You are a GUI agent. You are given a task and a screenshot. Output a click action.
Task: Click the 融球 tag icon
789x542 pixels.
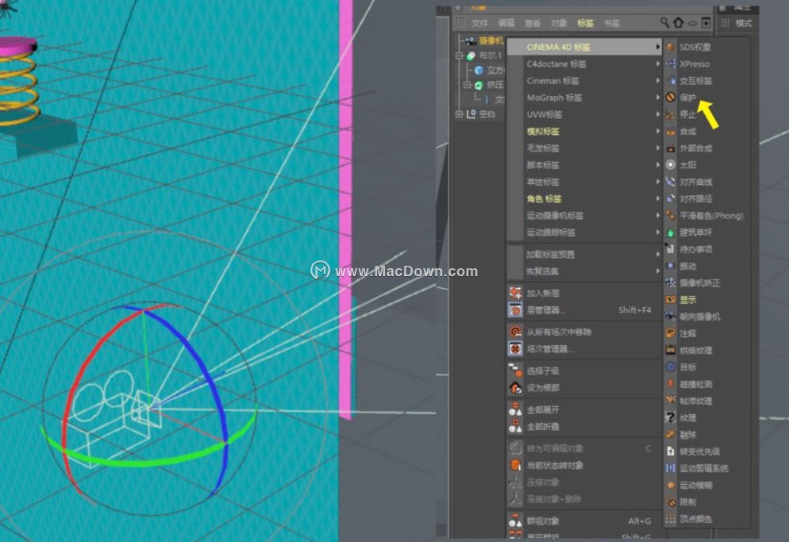(670, 434)
